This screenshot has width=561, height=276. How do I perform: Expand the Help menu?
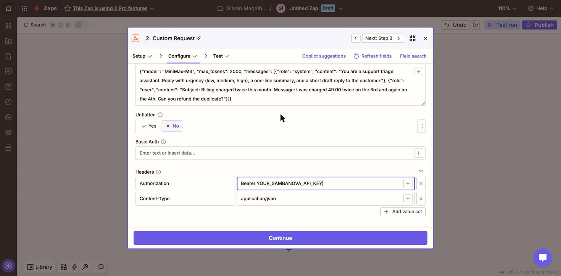point(541,8)
